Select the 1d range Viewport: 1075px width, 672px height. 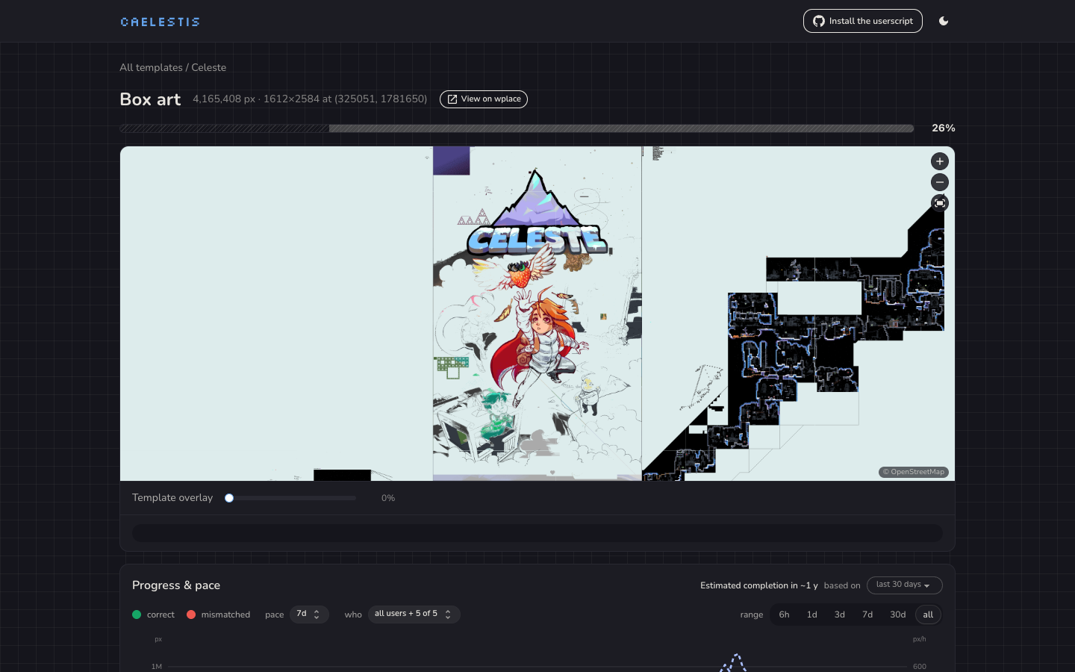pos(811,615)
